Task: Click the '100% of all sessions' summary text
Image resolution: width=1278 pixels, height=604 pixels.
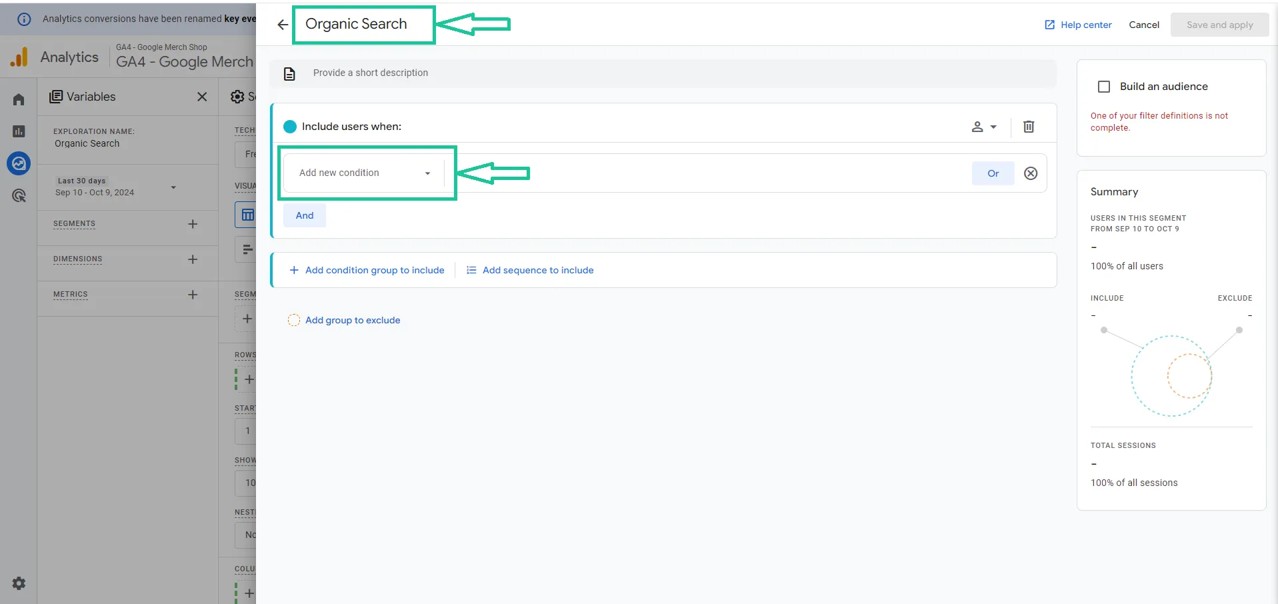Action: pos(1134,483)
